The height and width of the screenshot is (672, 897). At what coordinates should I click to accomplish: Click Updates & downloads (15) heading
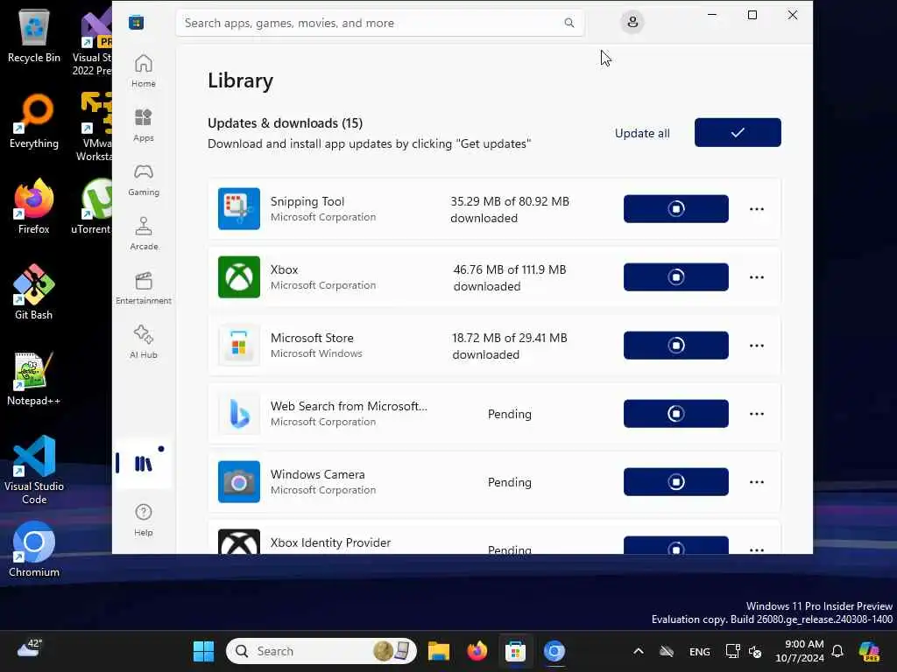285,122
